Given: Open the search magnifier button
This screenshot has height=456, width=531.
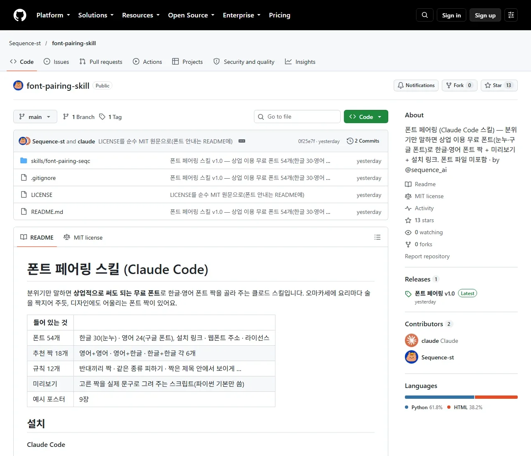Looking at the screenshot, I should tap(425, 15).
